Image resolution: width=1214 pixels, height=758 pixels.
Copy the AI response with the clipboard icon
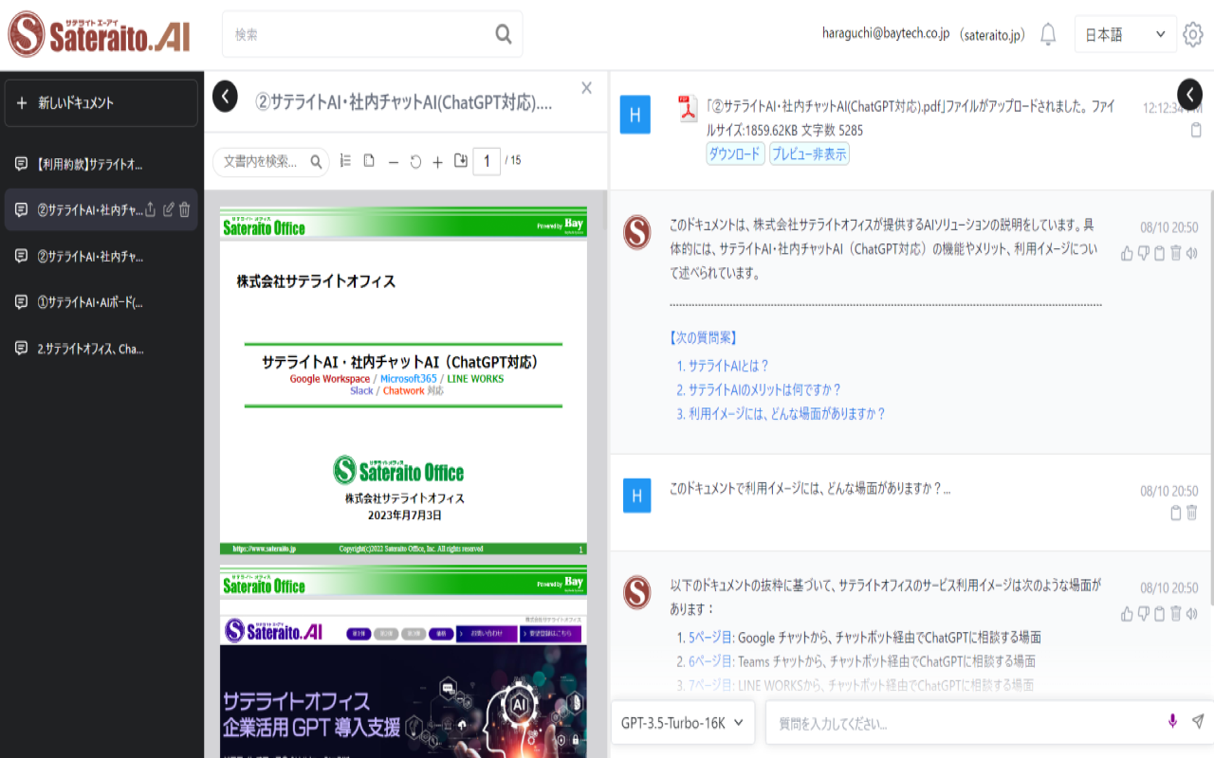point(1159,253)
